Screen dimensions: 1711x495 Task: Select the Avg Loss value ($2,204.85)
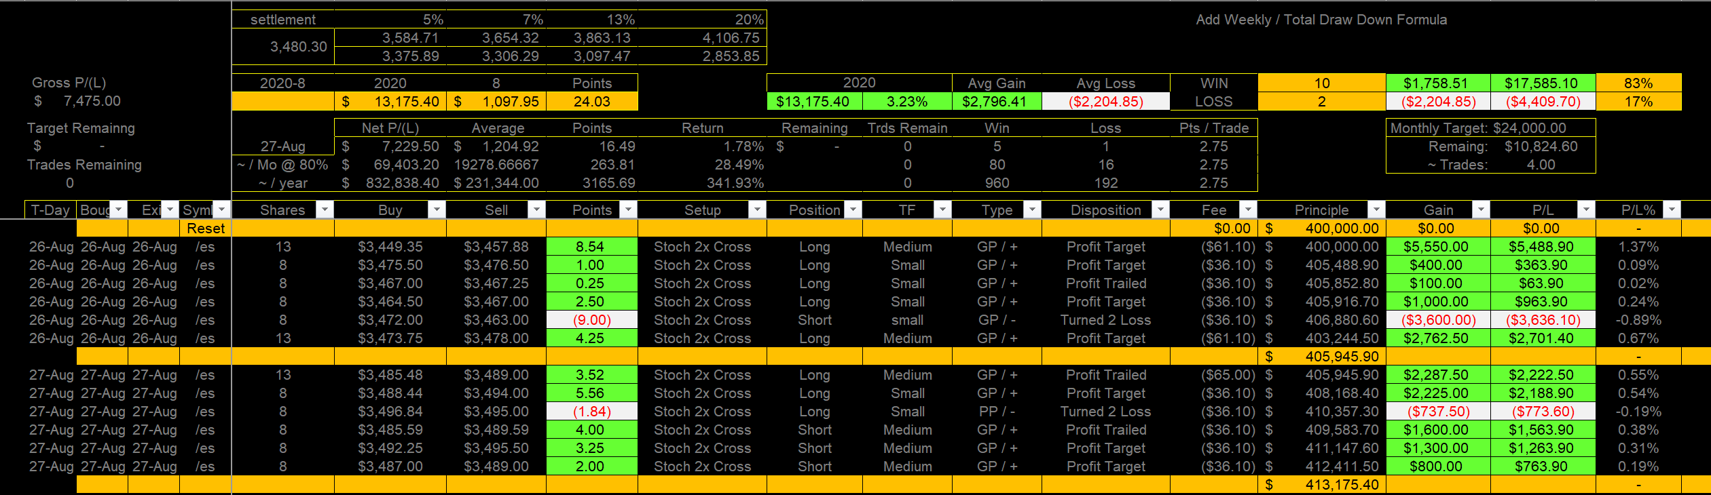1106,102
